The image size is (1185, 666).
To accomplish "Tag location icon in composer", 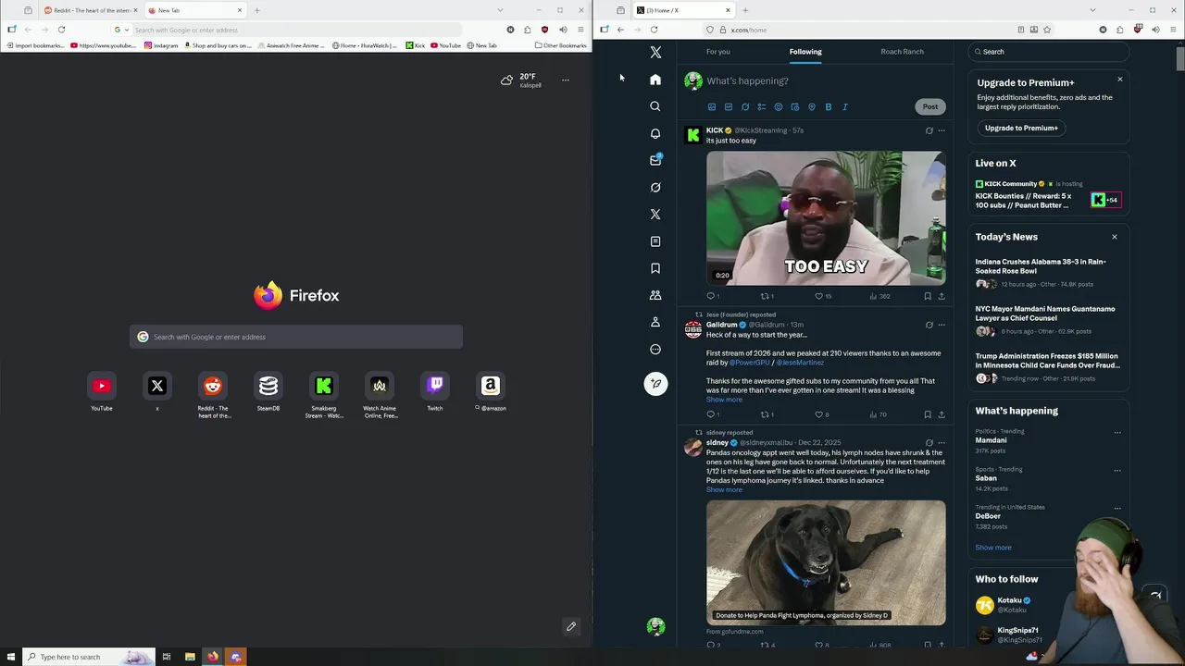I will pos(812,107).
